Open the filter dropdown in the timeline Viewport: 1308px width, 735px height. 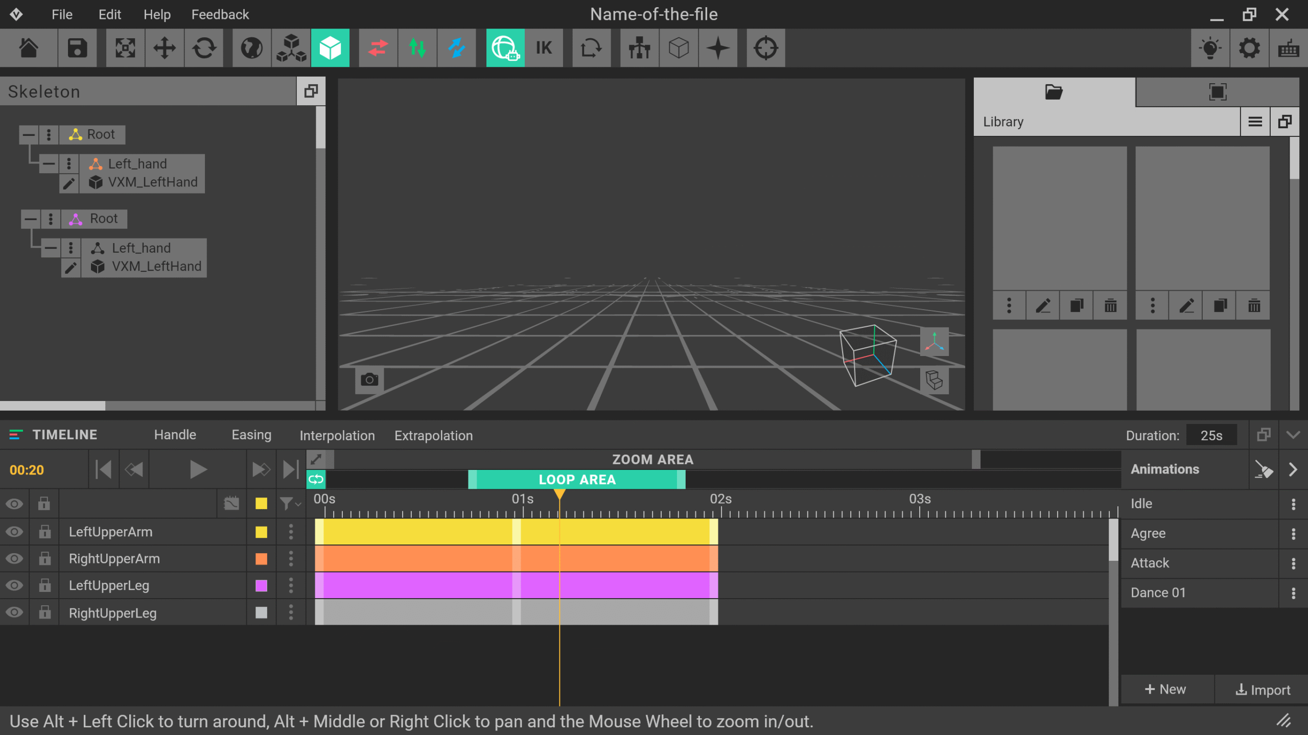[289, 504]
